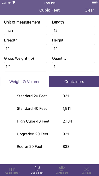Edit the Quantity field
Screen dimensions: 99x176
(x=73, y=67)
